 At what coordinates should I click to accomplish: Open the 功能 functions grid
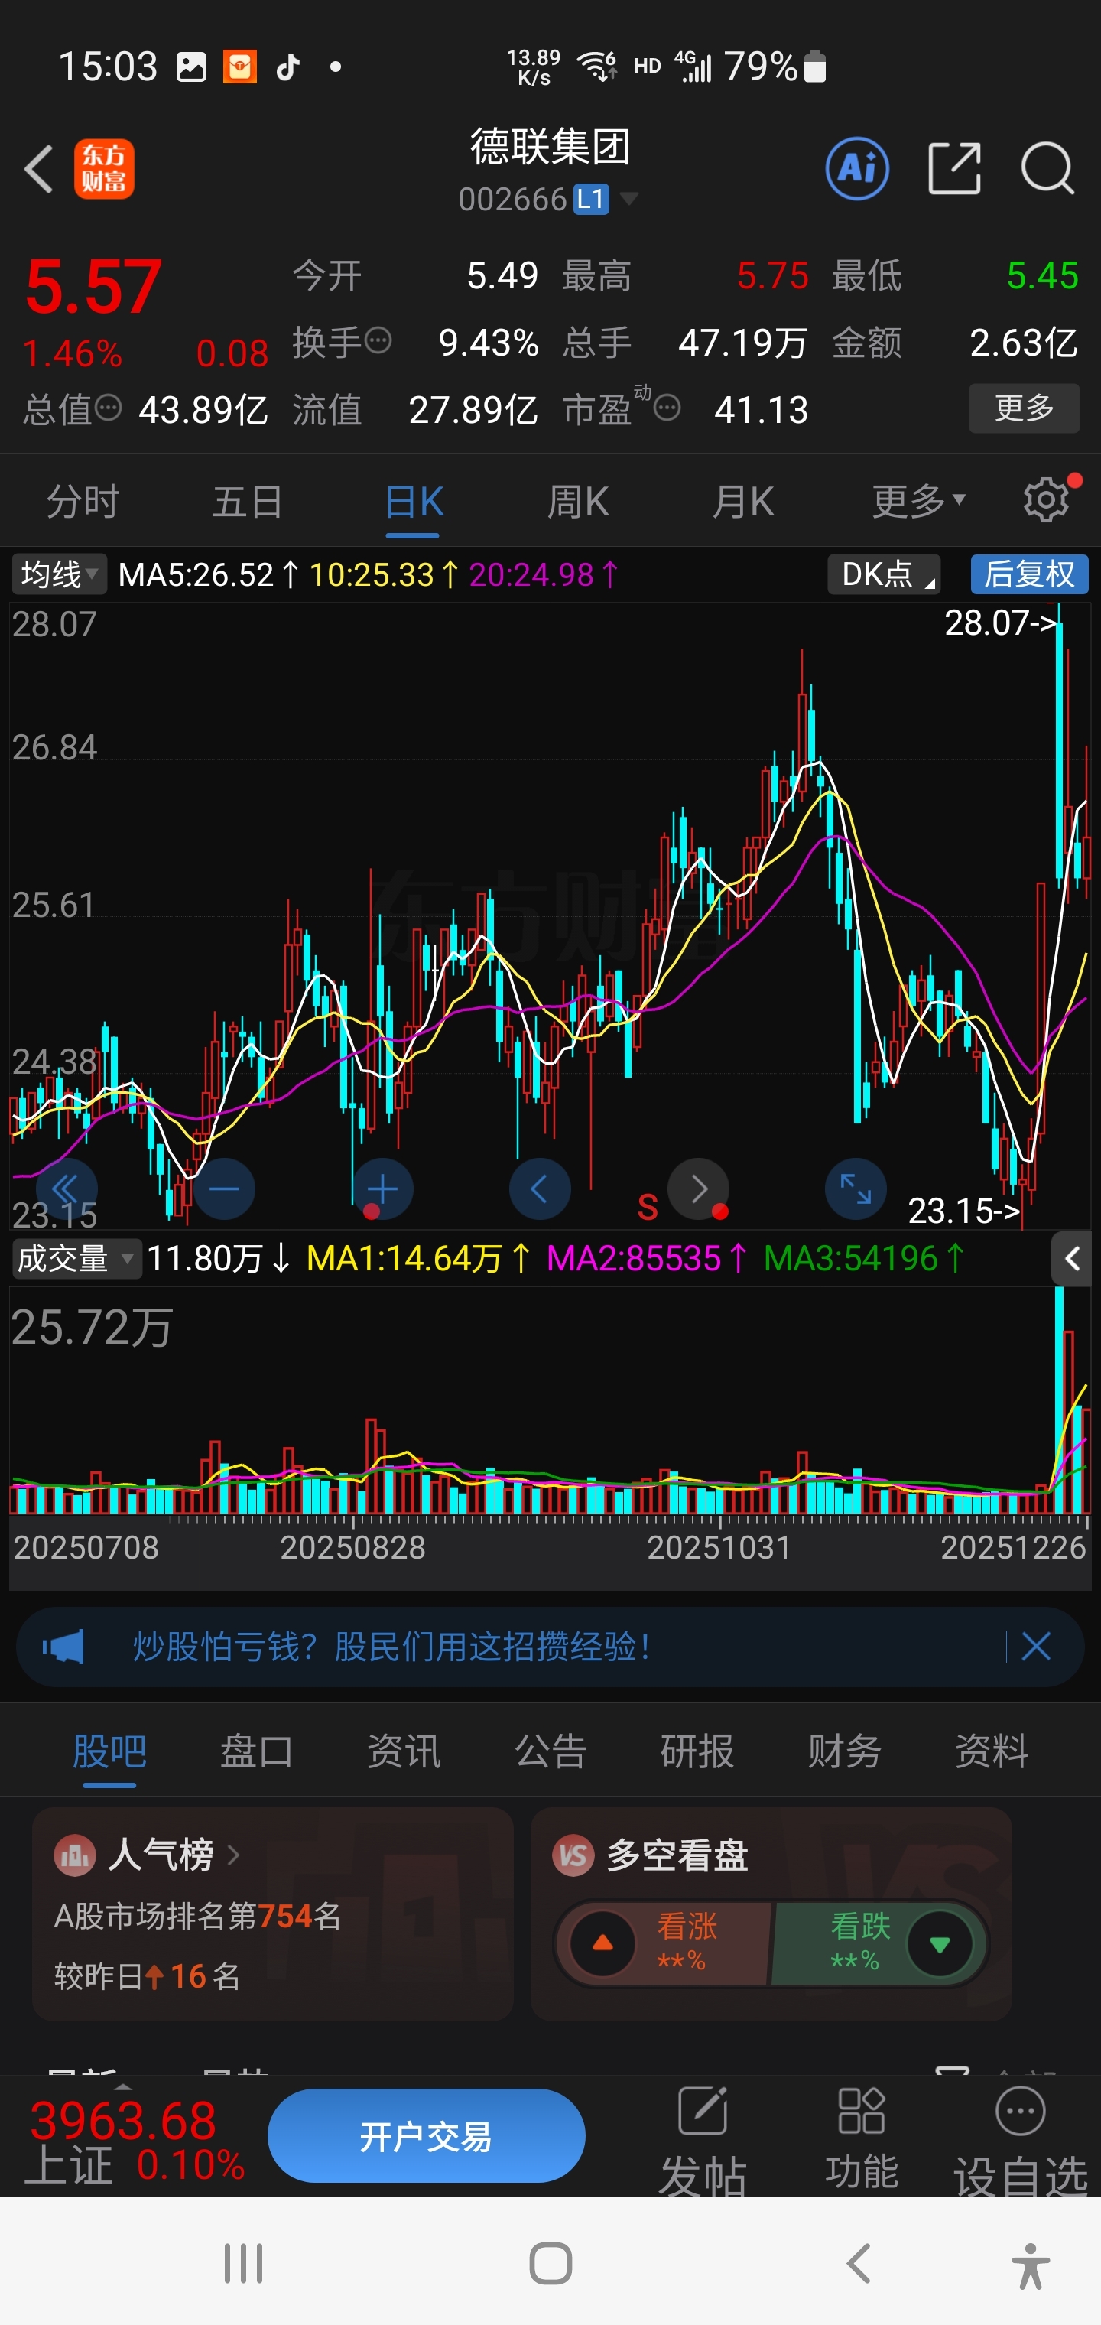click(862, 2138)
